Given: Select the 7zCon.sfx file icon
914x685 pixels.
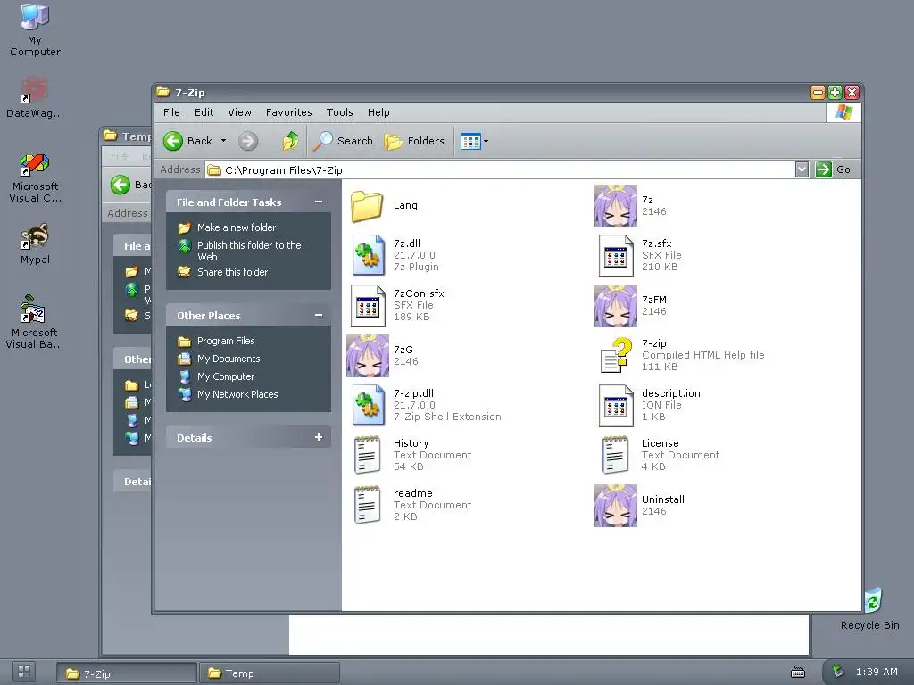Looking at the screenshot, I should coord(369,306).
